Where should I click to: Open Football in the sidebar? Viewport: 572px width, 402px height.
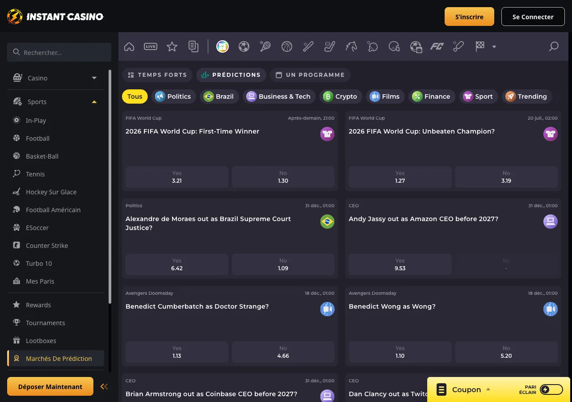(55, 138)
